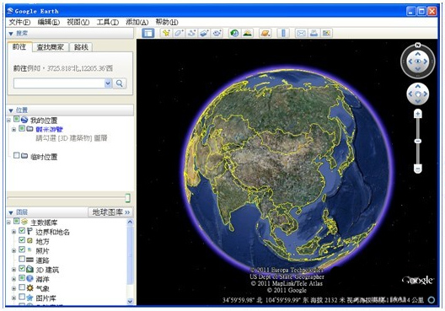Toggle the sidebar panel toolbar icon
This screenshot has width=445, height=311.
pyautogui.click(x=147, y=33)
